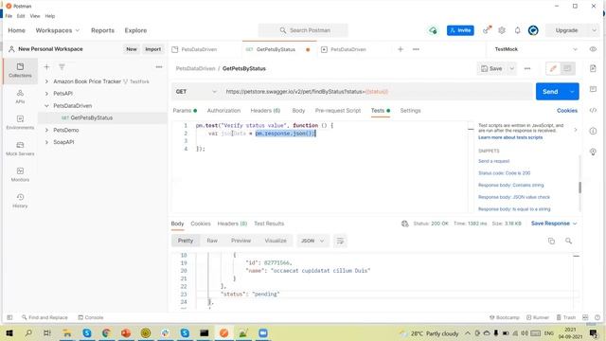This screenshot has width=606, height=341.
Task: Switch to the Raw response view
Action: (x=212, y=241)
